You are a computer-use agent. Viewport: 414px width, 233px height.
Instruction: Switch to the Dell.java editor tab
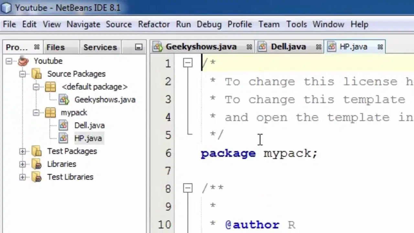289,47
